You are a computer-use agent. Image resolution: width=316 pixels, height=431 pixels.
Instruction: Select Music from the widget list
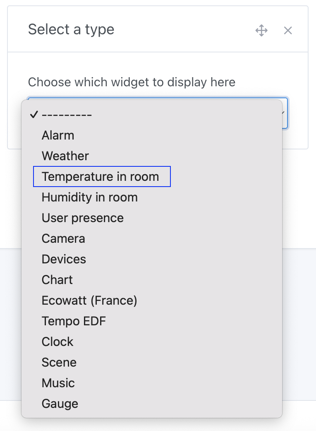58,383
